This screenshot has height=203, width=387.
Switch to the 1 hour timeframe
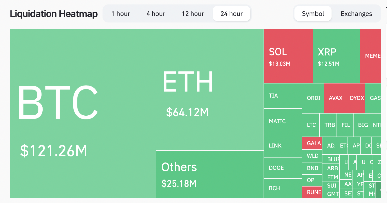click(121, 14)
